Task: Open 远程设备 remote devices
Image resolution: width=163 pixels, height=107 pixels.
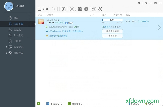Action: [18, 53]
